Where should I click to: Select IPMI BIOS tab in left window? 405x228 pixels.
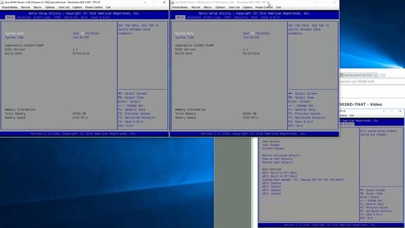pyautogui.click(x=57, y=17)
